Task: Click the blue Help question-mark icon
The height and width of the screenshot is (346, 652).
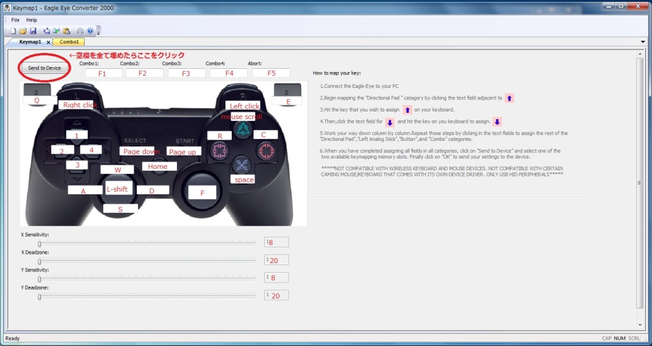Action: [x=90, y=31]
